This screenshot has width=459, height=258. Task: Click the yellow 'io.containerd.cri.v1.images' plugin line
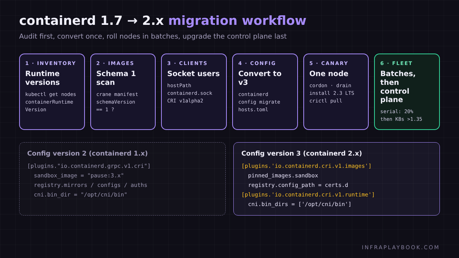(x=306, y=166)
